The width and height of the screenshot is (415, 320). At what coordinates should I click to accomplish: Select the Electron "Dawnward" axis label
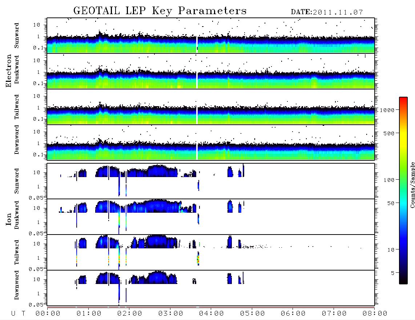tap(17, 140)
